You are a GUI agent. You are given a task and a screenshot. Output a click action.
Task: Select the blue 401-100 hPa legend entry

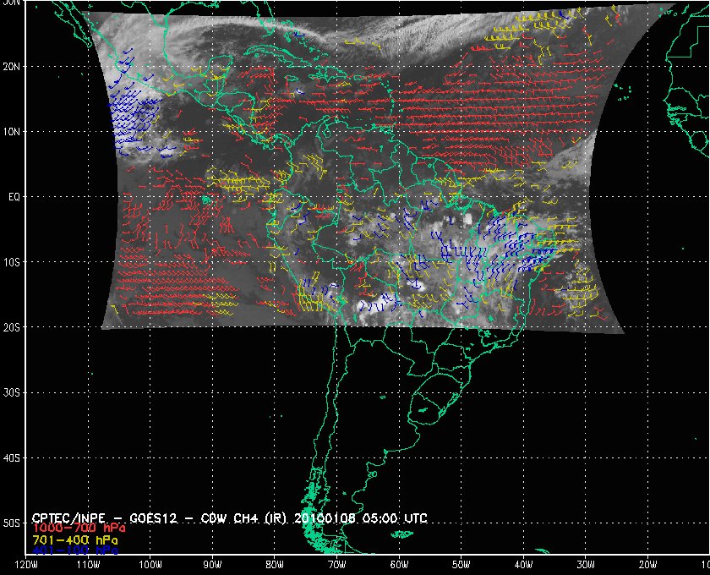(x=75, y=551)
